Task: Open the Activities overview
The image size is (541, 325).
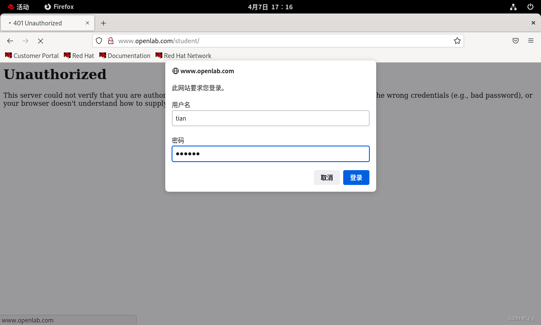Action: (x=19, y=7)
